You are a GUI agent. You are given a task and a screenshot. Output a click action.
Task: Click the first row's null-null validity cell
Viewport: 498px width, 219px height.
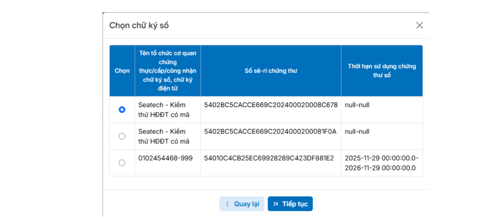tap(358, 105)
